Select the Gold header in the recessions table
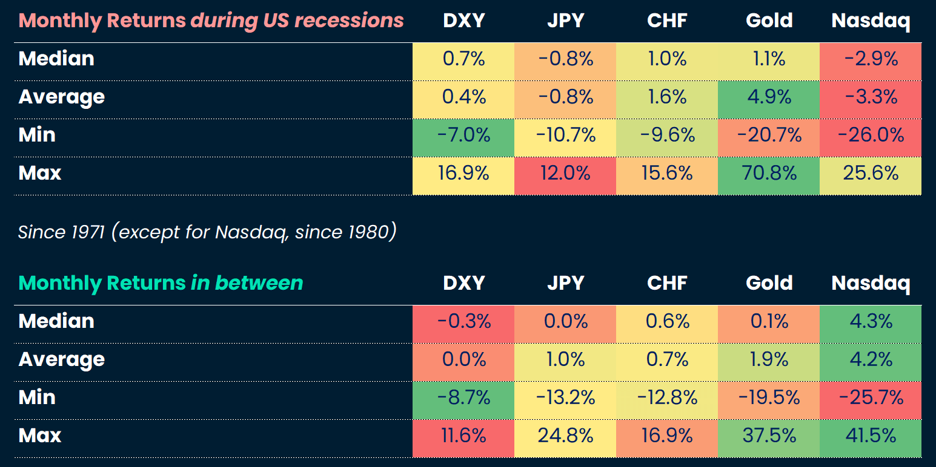Screen dimensions: 936x467 (769, 21)
